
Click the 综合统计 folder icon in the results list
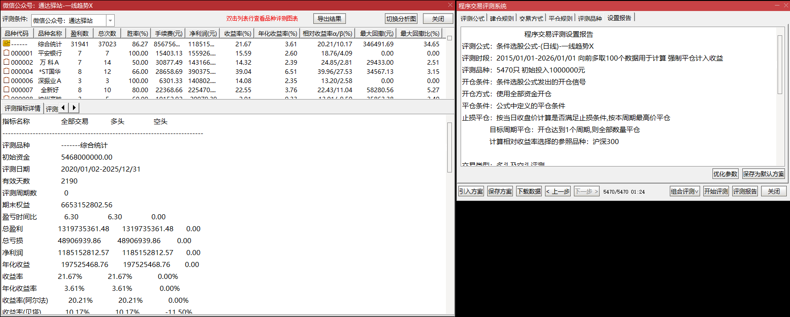[6, 44]
